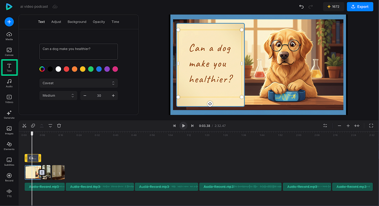Open the Subtitles panel
The image size is (379, 206).
point(9,161)
